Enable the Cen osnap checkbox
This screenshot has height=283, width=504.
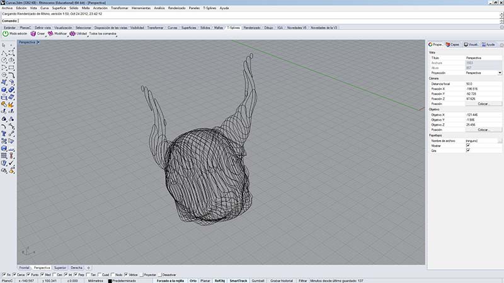(x=54, y=275)
